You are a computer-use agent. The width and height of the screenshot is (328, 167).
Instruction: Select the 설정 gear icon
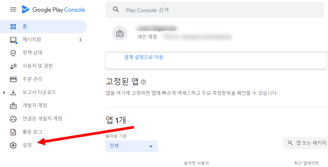tap(13, 145)
